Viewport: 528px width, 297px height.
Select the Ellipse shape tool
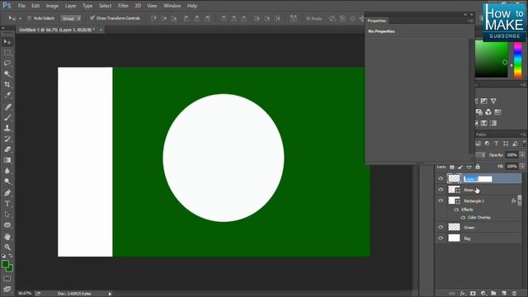click(x=7, y=225)
